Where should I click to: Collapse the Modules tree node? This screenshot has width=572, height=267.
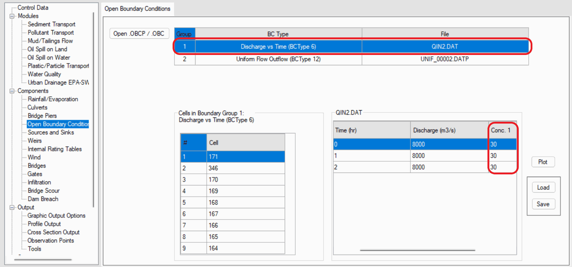[x=12, y=16]
